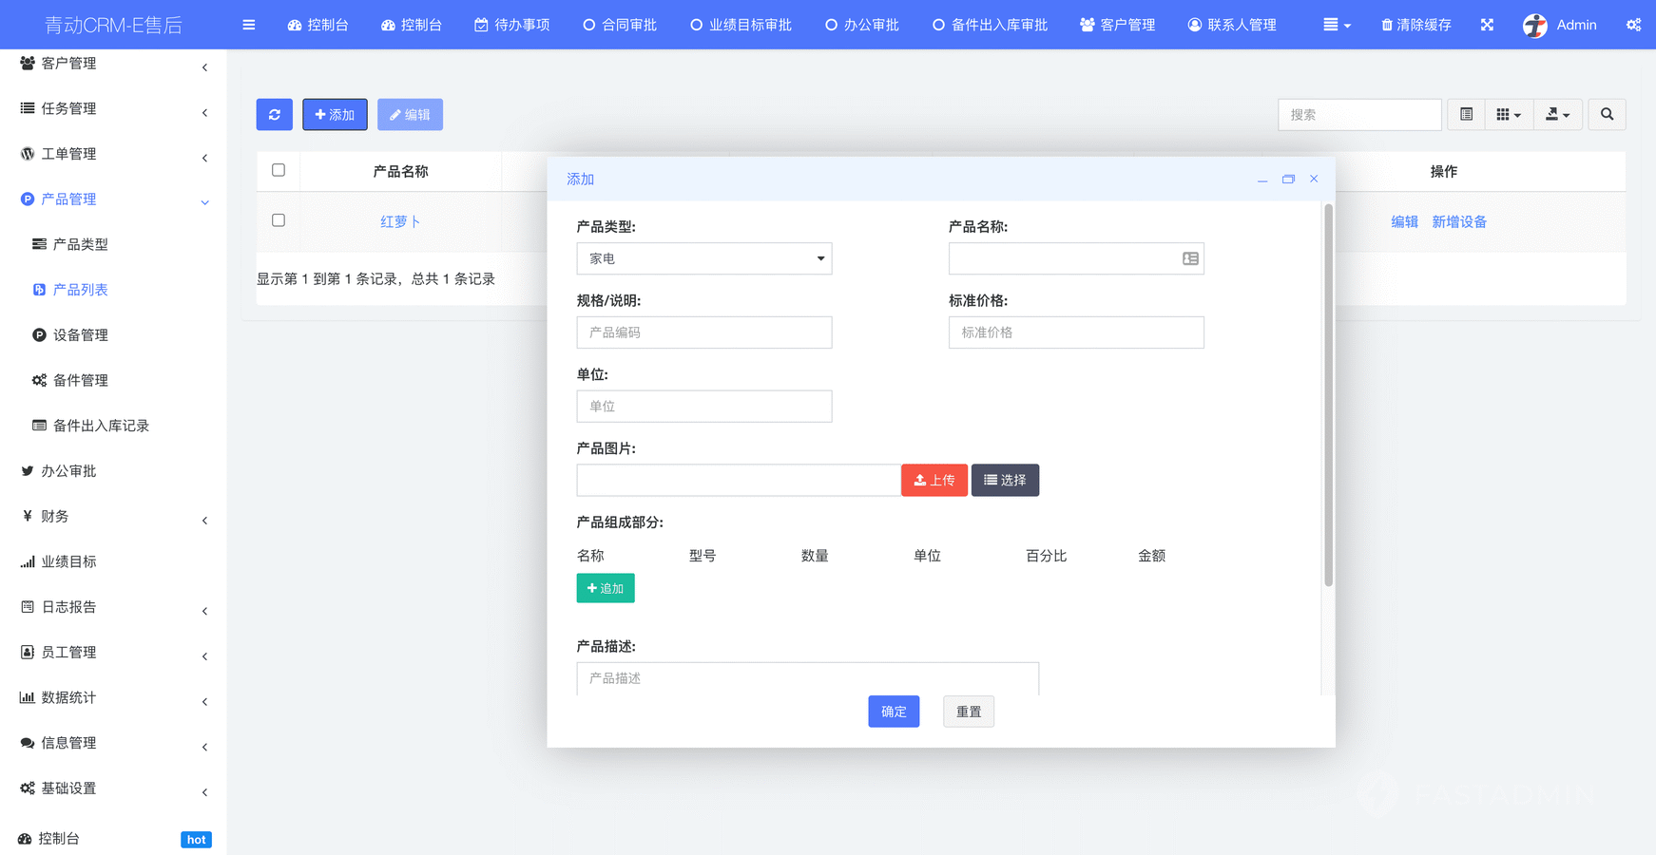Click the hamburger menu toggle icon
This screenshot has height=855, width=1656.
pyautogui.click(x=249, y=25)
